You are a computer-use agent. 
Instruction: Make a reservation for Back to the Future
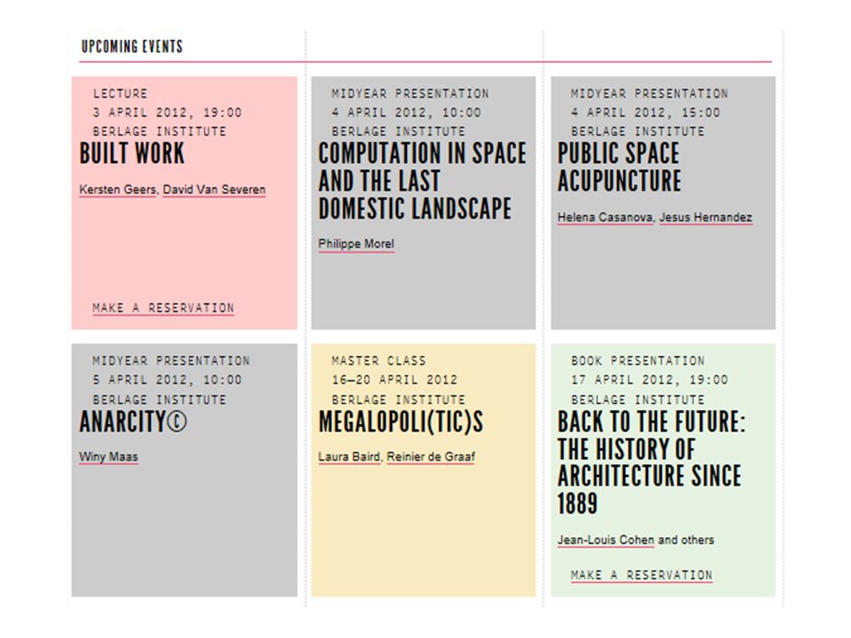click(642, 575)
